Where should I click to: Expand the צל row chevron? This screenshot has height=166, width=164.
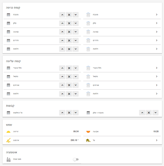[x=157, y=140]
